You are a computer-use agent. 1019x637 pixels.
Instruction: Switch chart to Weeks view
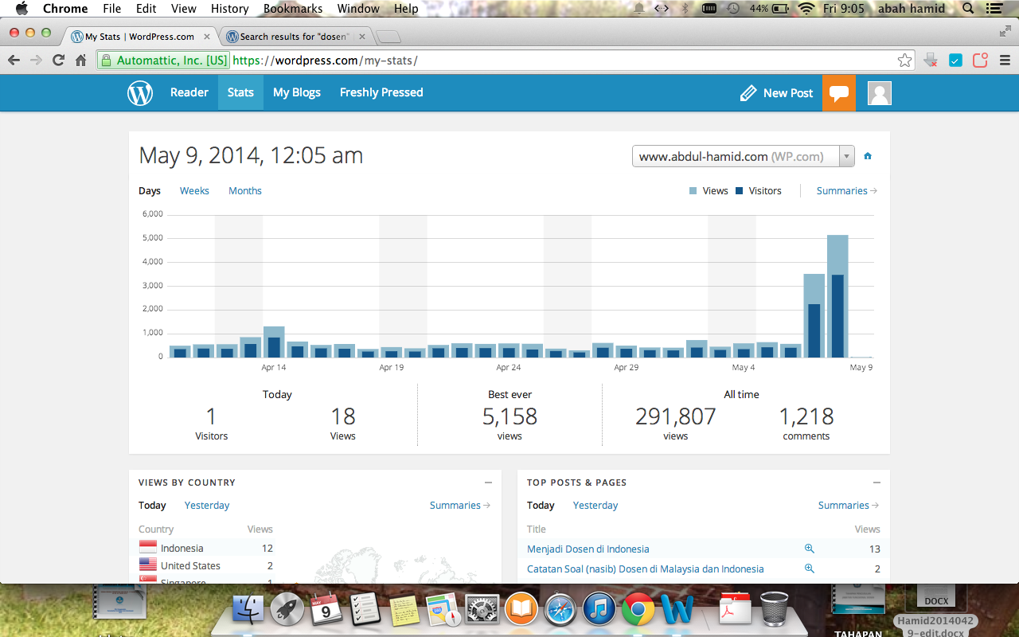[194, 191]
